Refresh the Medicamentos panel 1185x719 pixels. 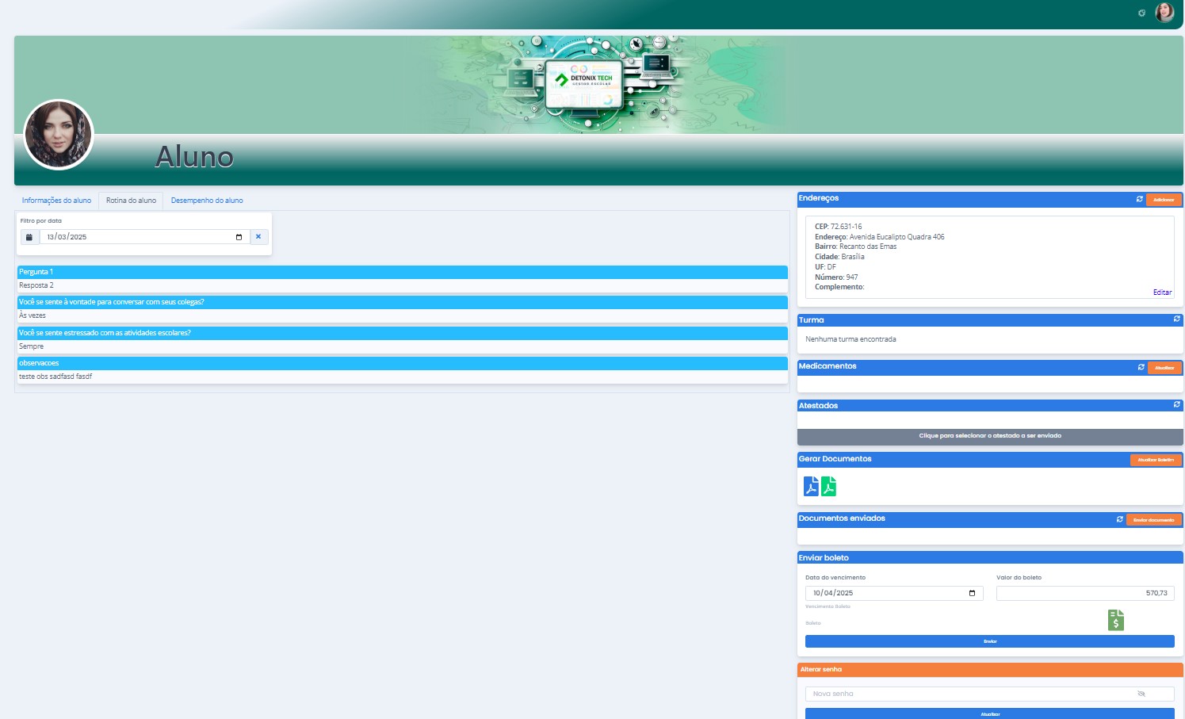pyautogui.click(x=1141, y=367)
